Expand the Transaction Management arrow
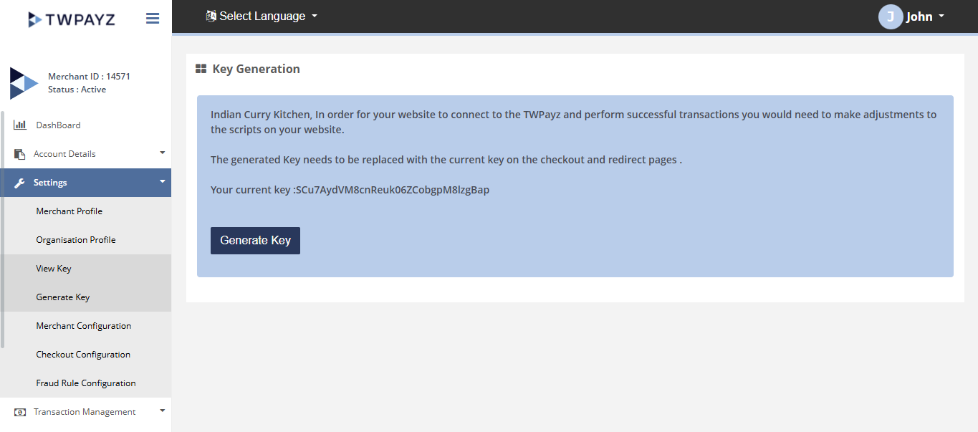This screenshot has width=978, height=432. click(x=162, y=411)
